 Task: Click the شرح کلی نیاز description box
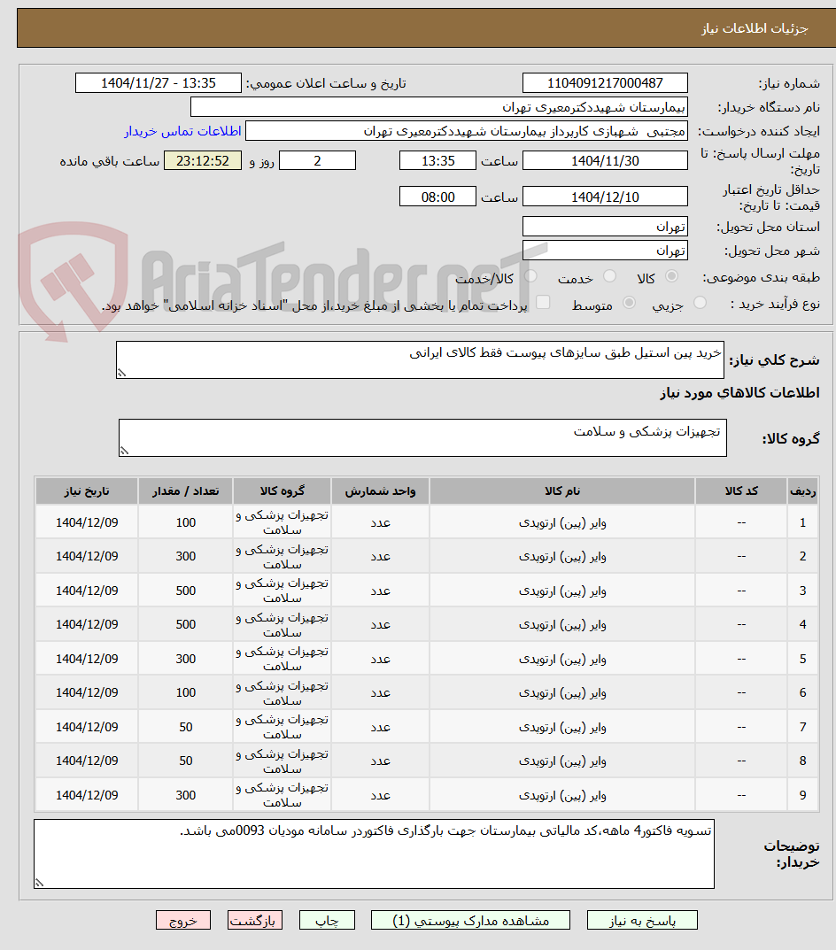(x=420, y=359)
